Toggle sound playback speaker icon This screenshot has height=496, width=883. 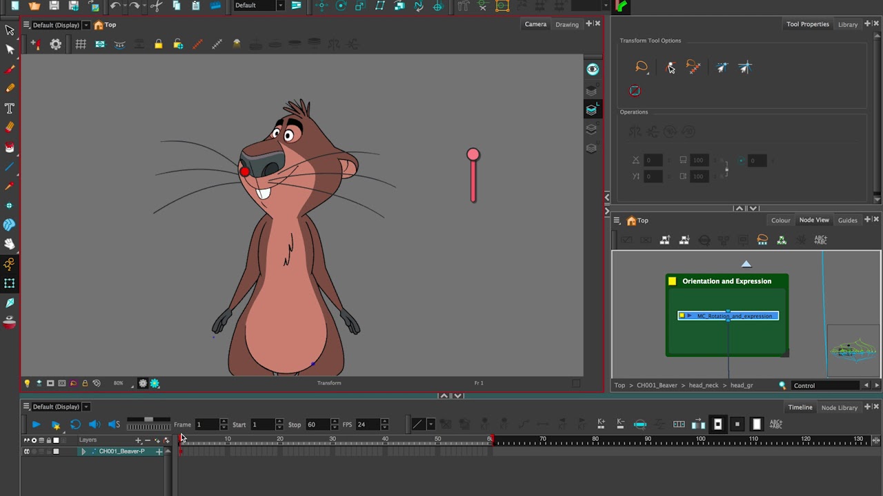click(95, 424)
